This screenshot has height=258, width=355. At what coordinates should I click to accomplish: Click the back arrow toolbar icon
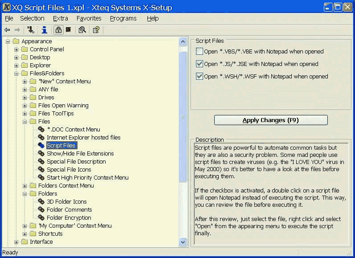[7, 30]
